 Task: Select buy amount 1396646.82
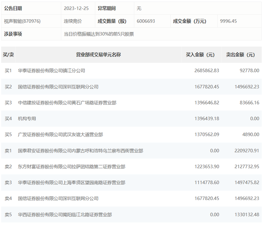(207, 102)
